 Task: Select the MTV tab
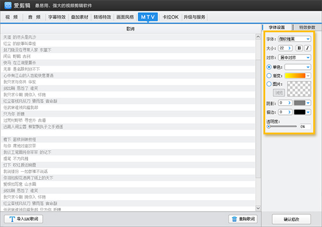(148, 17)
